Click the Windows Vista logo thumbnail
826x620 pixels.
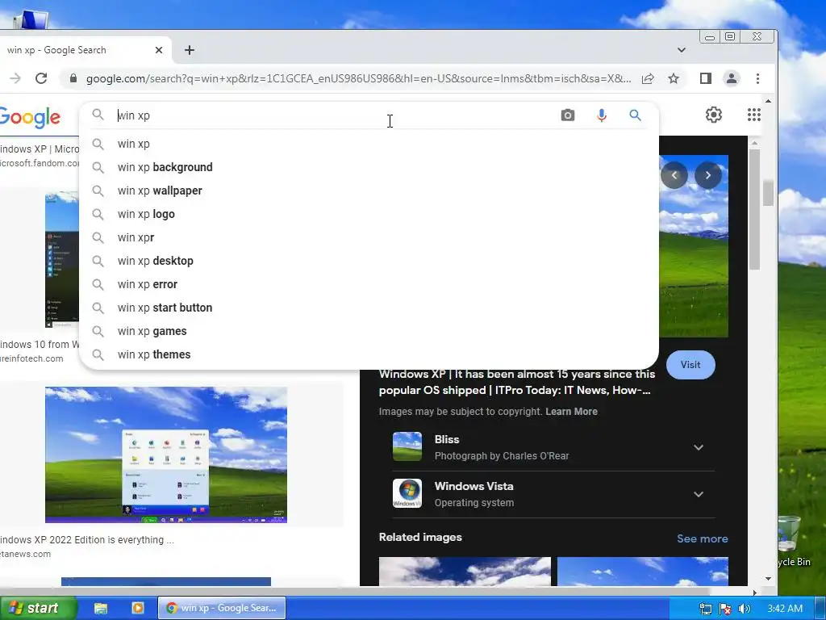[x=407, y=493]
